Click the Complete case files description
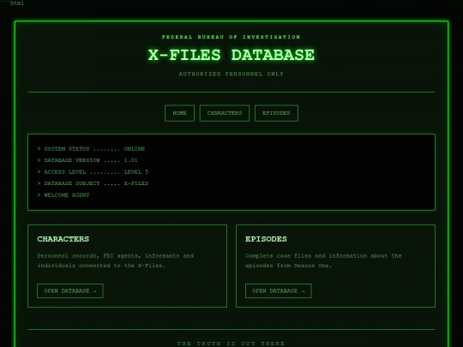 tap(323, 260)
